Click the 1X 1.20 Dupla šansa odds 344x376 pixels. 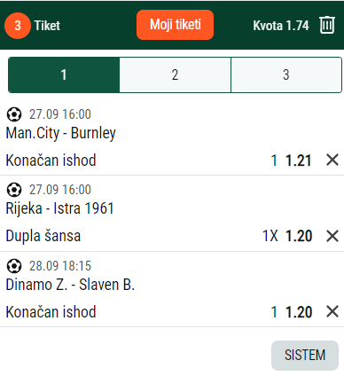tap(287, 236)
